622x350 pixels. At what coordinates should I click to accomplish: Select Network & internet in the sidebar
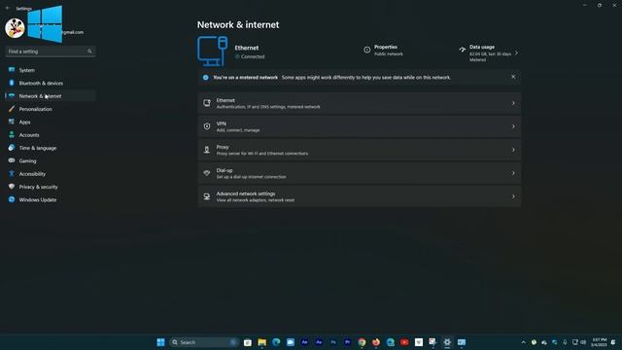(x=51, y=96)
